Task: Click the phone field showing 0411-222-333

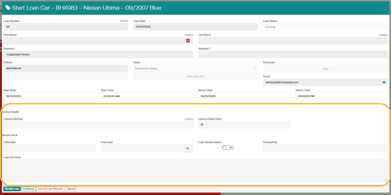Action: [195, 76]
